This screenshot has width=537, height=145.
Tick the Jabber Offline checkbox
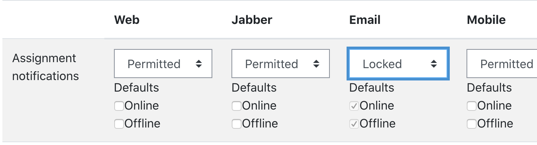tap(236, 124)
